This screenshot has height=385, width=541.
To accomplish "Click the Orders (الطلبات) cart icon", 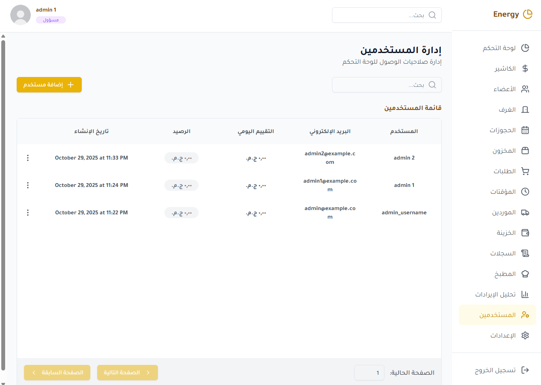I will pos(525,171).
